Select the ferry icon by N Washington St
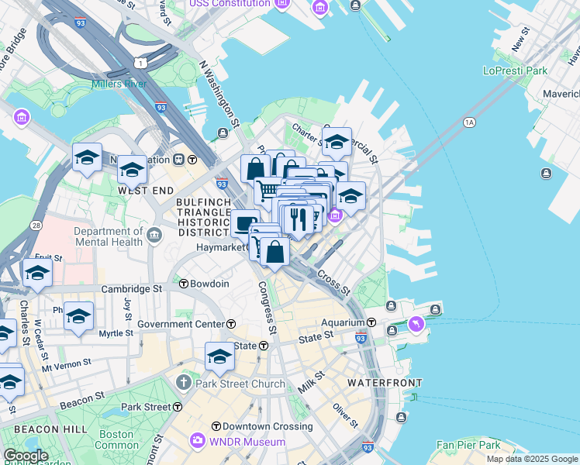580x465 pixels. pyautogui.click(x=223, y=133)
